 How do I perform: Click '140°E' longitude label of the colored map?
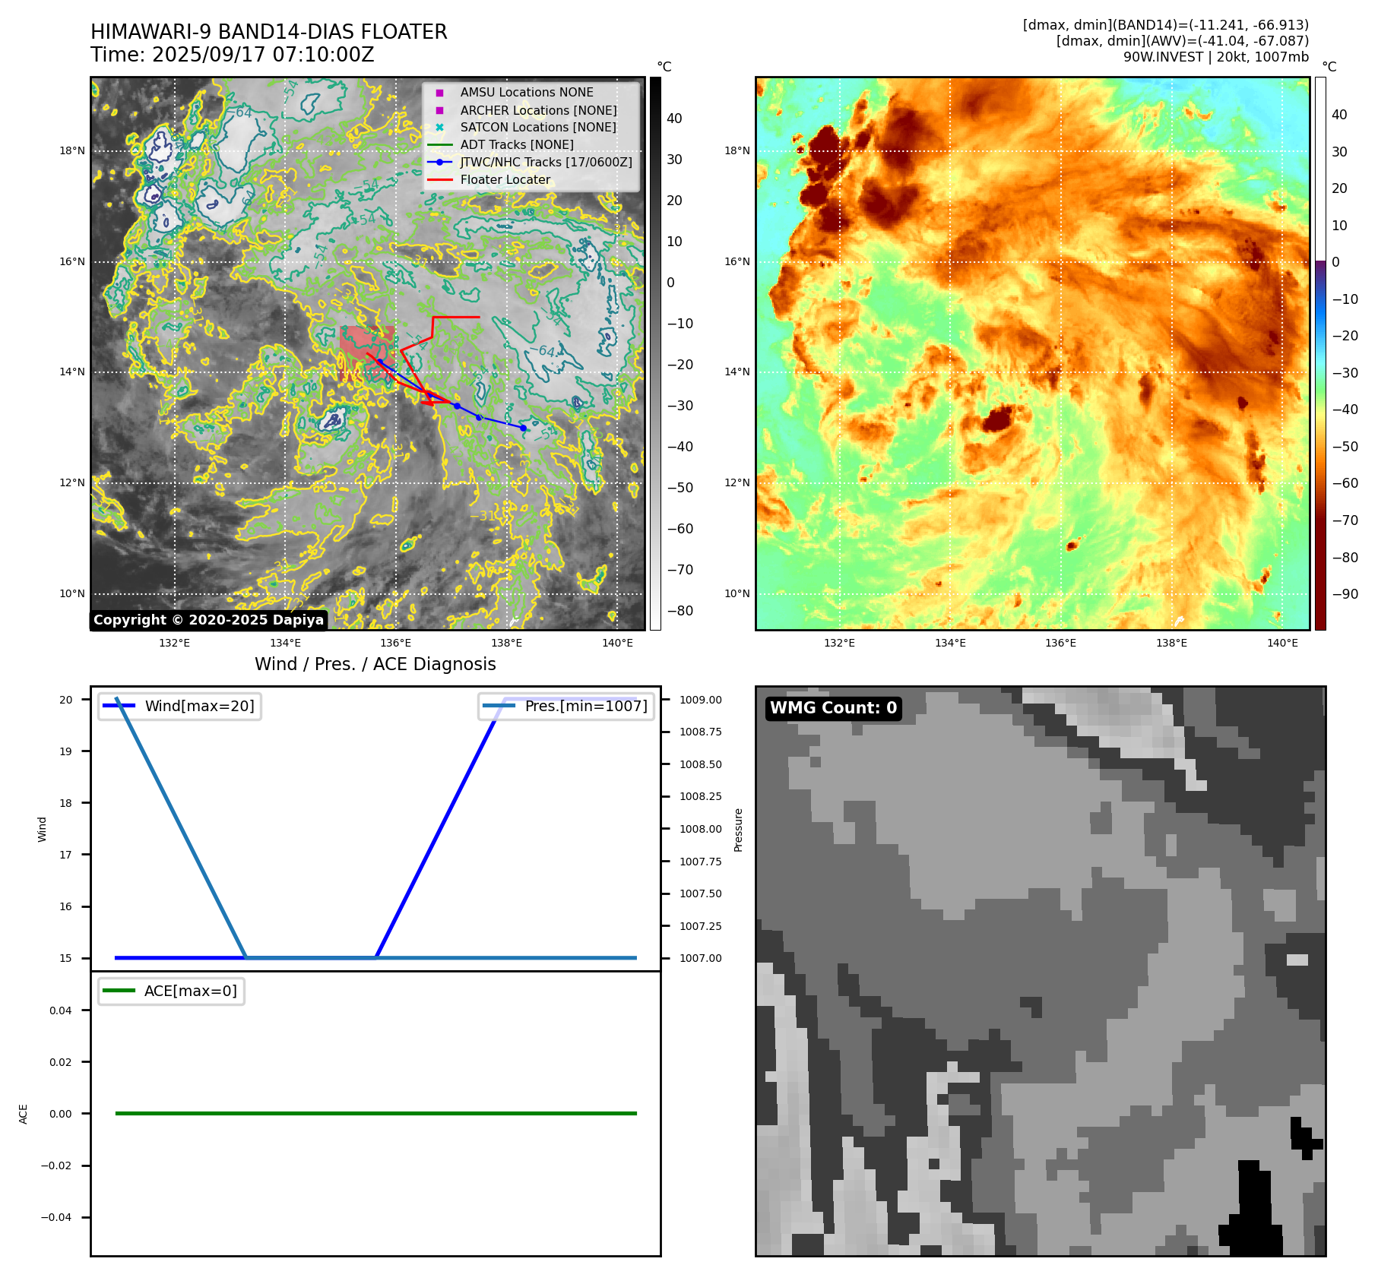pyautogui.click(x=1283, y=644)
